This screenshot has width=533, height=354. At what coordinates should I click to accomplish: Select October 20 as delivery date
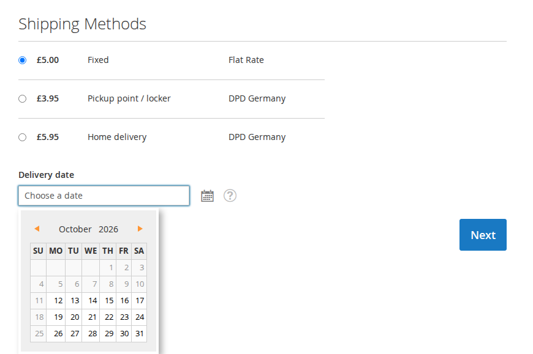pyautogui.click(x=74, y=317)
